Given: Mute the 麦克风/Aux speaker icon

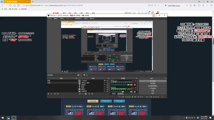Looking at the screenshot, I should point(131,85).
